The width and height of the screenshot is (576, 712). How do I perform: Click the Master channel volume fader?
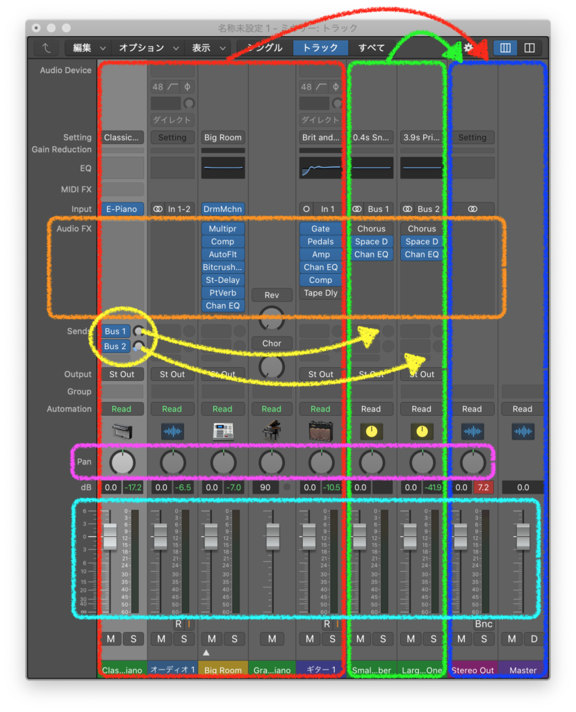click(522, 536)
